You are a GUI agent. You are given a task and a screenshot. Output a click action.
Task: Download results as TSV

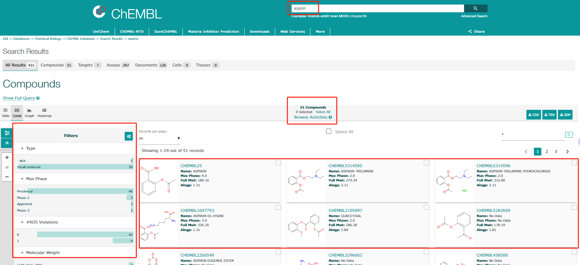click(549, 115)
